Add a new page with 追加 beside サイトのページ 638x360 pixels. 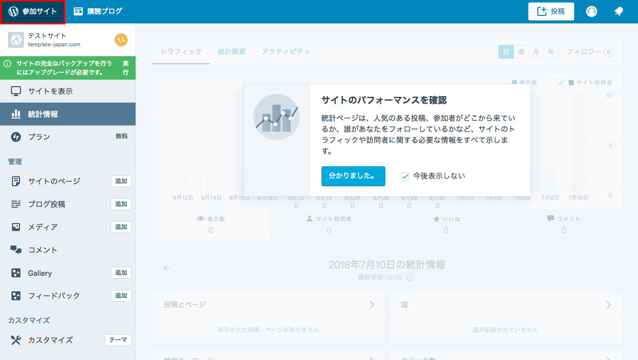pos(121,181)
